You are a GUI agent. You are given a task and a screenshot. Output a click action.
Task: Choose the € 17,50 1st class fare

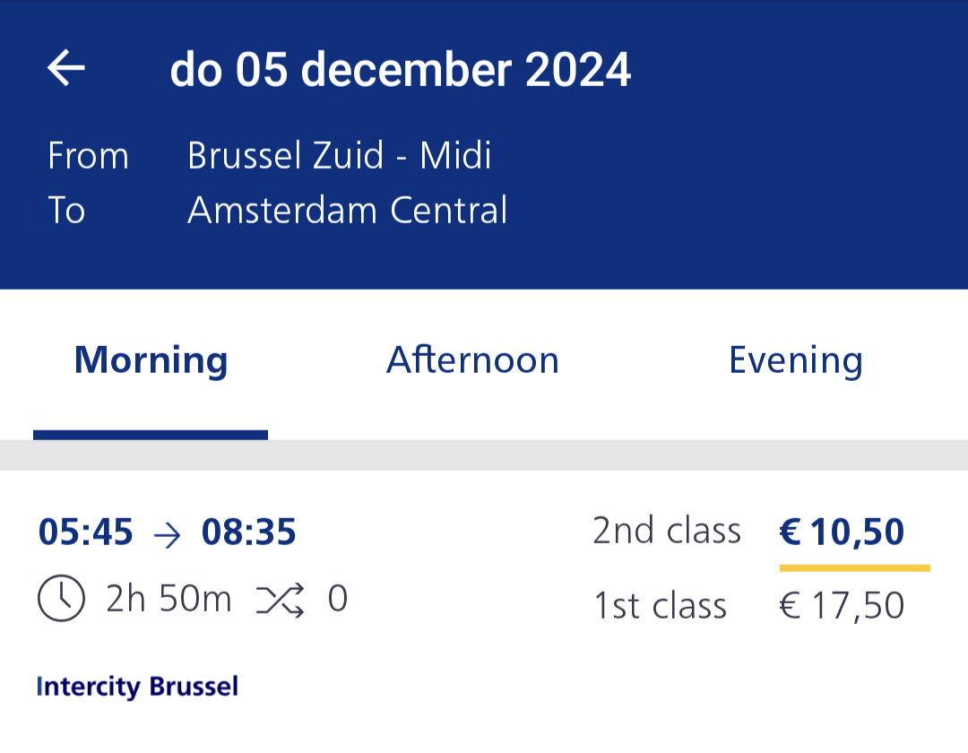(842, 606)
